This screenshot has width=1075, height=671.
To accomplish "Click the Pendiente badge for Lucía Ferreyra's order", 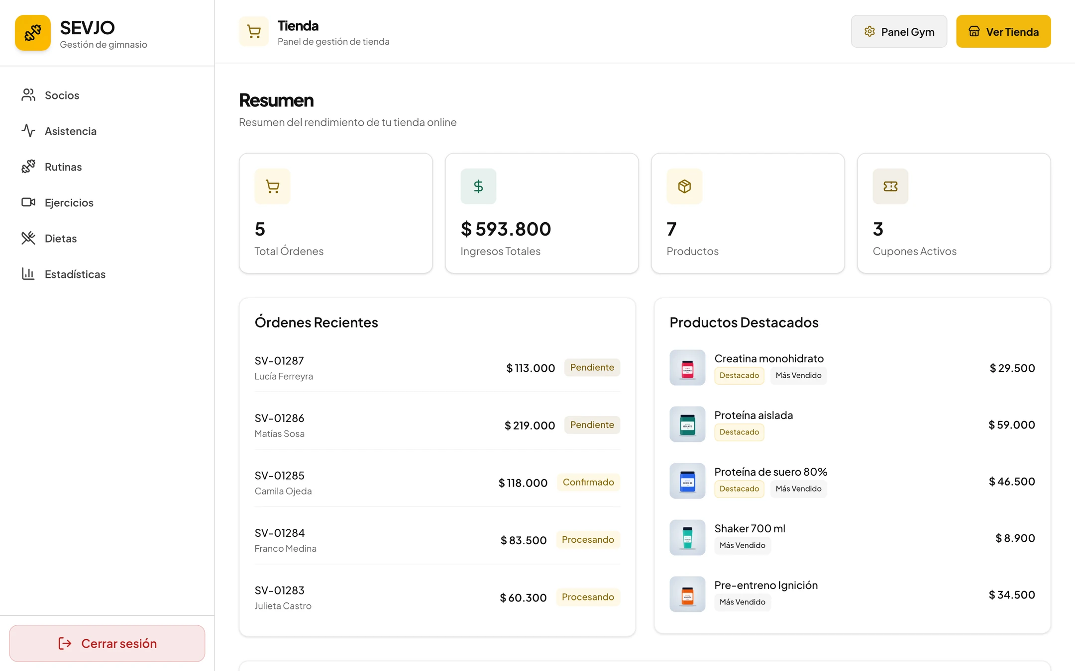I will pos(592,367).
